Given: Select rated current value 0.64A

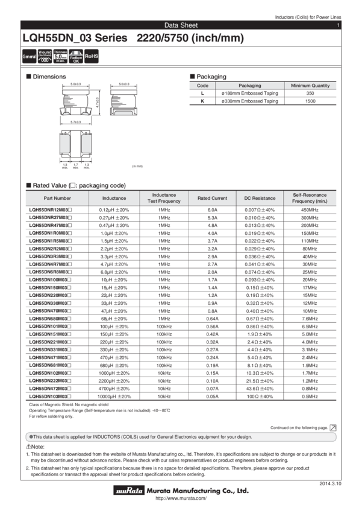Looking at the screenshot, I should pyautogui.click(x=212, y=319).
